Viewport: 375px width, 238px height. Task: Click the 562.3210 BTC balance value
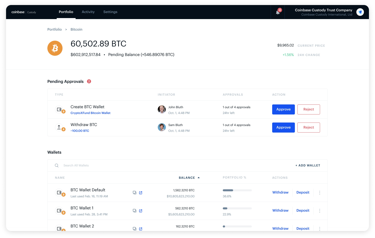(185, 208)
